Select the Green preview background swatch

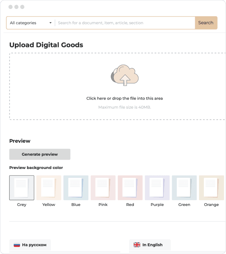click(184, 188)
